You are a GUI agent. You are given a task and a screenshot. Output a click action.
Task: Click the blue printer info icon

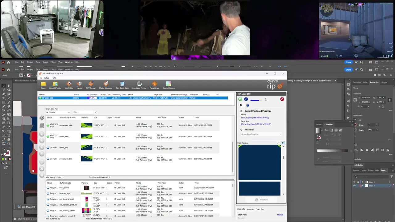(x=246, y=99)
